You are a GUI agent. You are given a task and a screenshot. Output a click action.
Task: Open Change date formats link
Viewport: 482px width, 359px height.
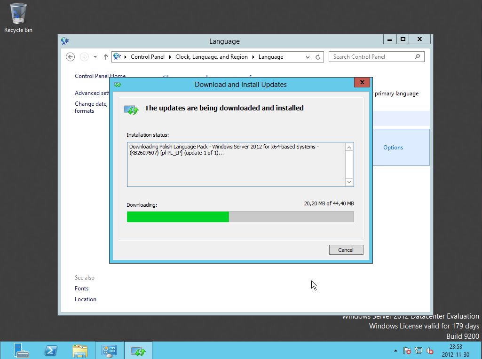(x=91, y=107)
